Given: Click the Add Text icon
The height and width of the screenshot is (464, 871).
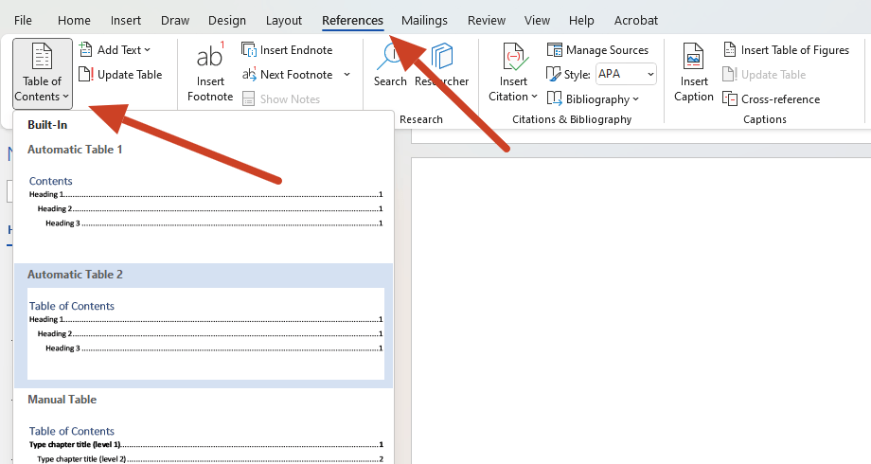Looking at the screenshot, I should 85,49.
